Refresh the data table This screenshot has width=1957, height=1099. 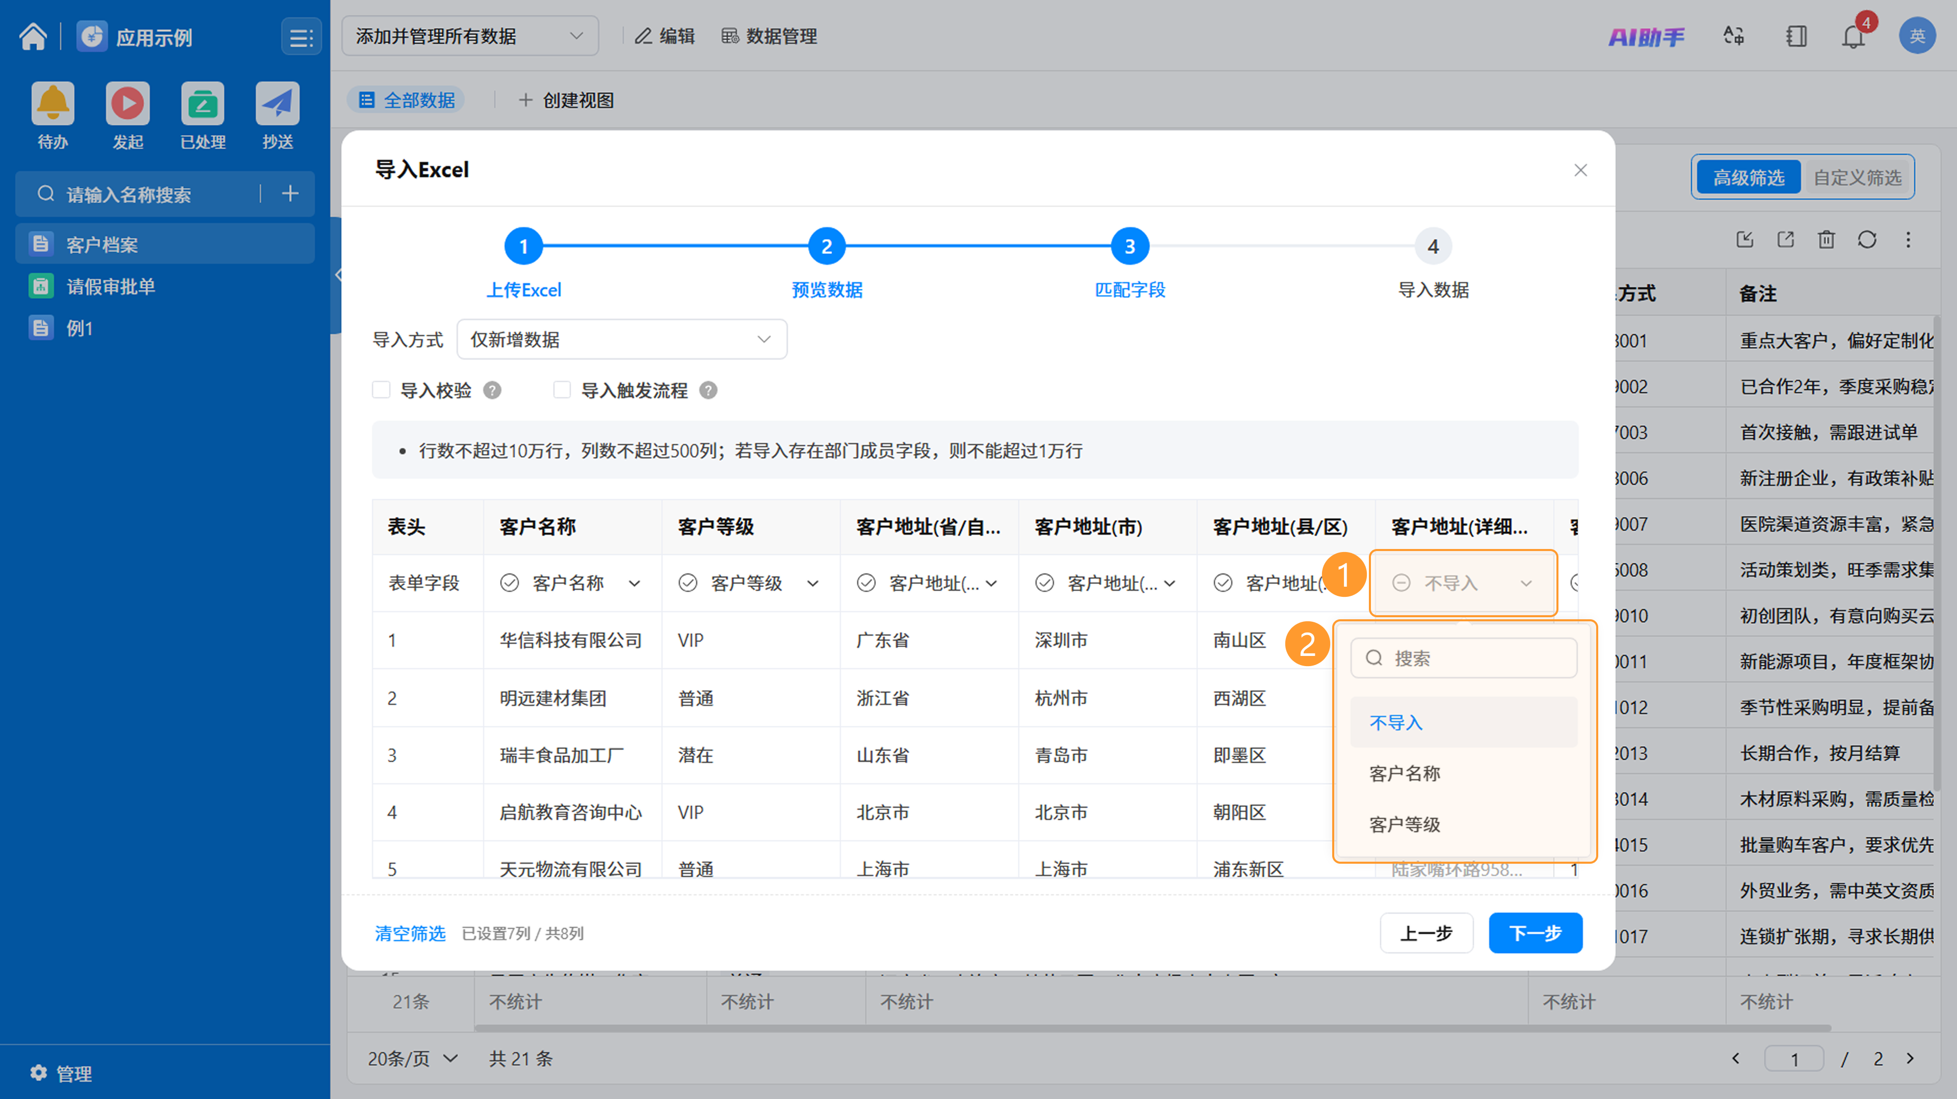tap(1867, 240)
